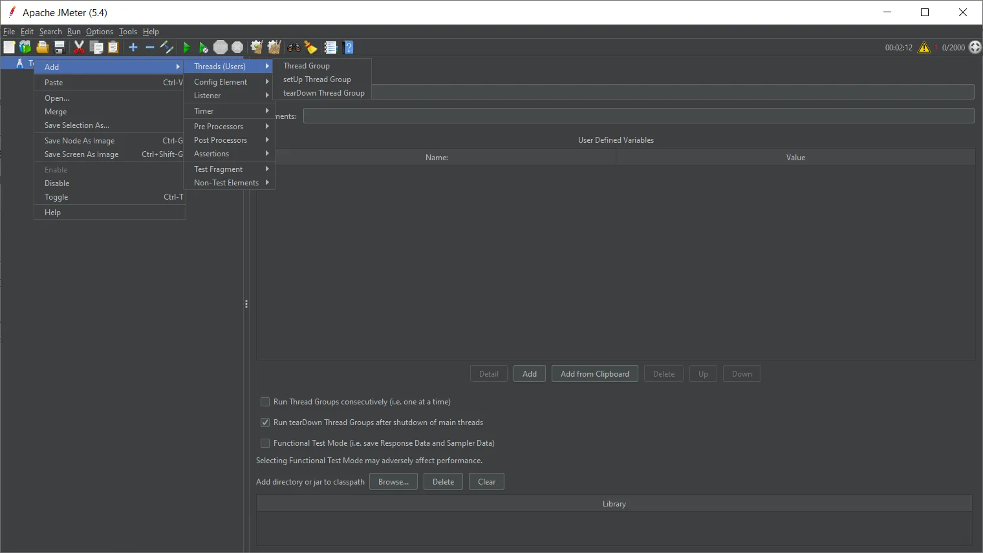This screenshot has width=983, height=553.
Task: Save the test plan with the floppy icon
Action: (x=59, y=47)
